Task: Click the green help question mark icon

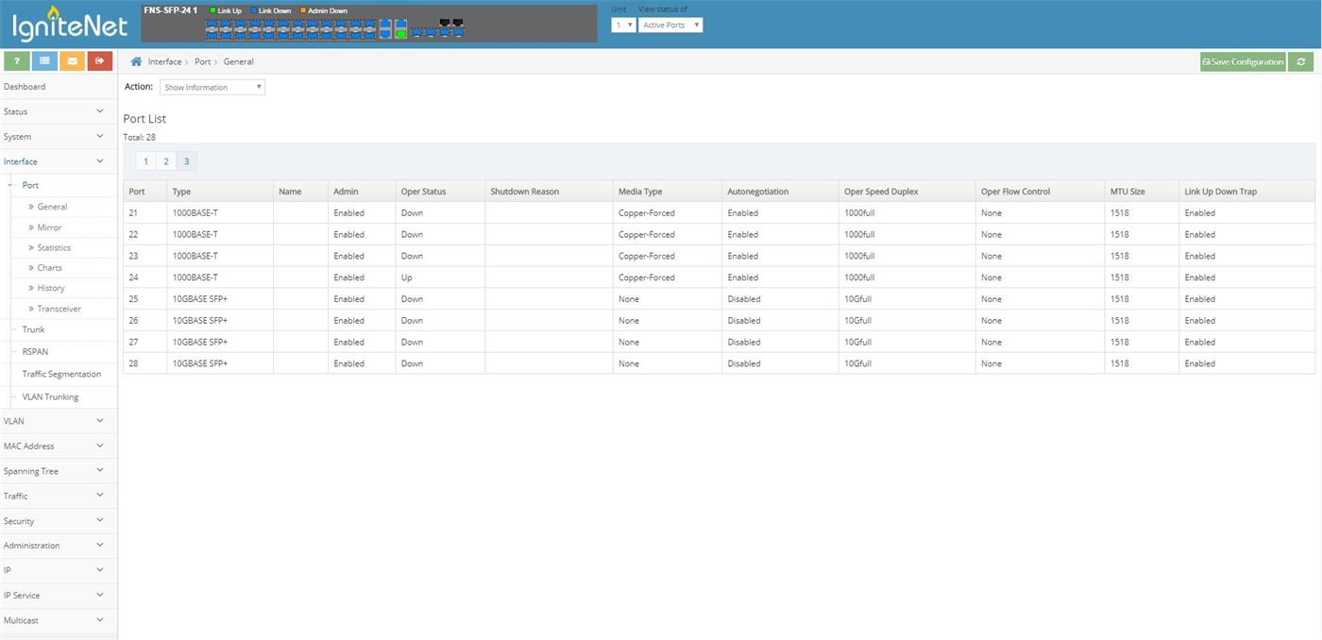Action: click(x=16, y=61)
